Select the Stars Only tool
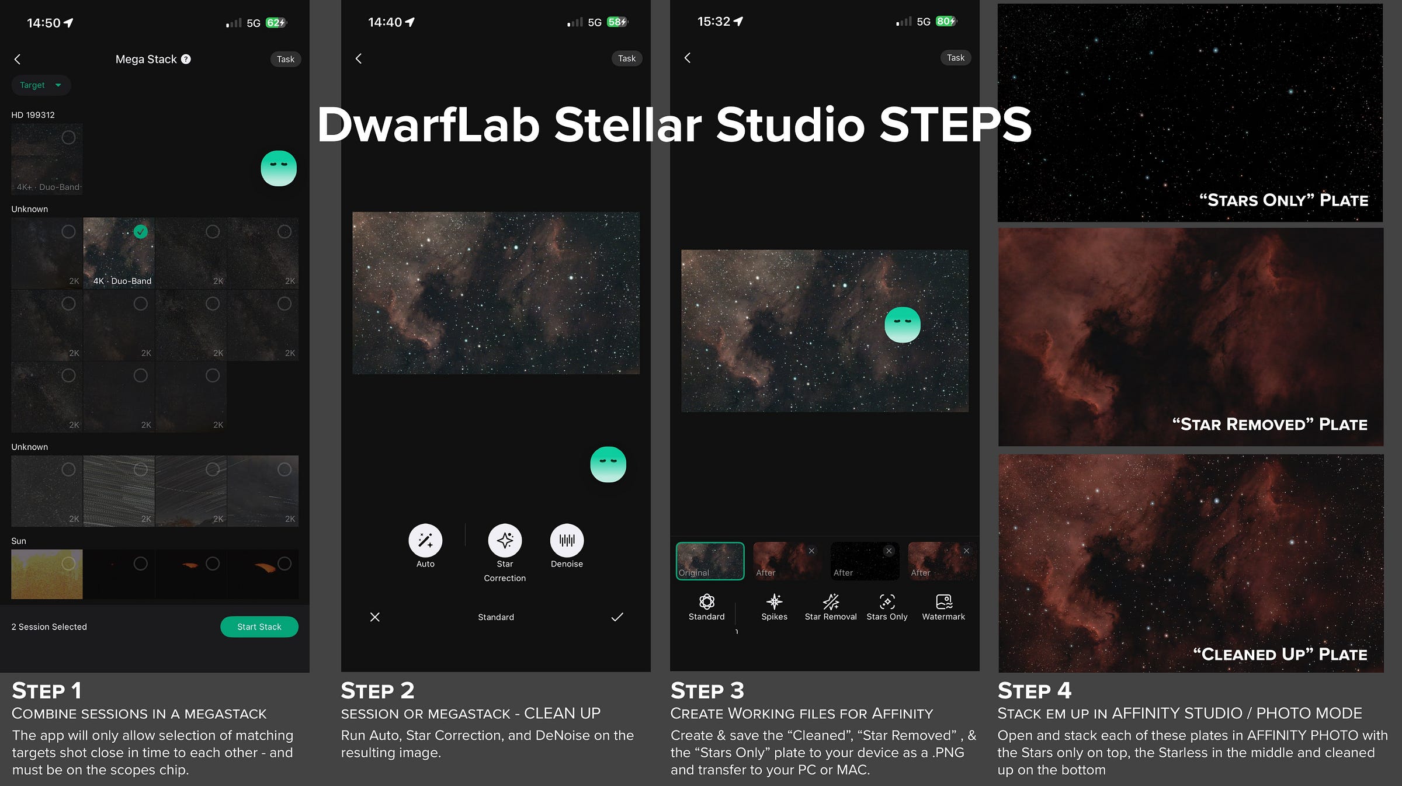 click(x=887, y=607)
